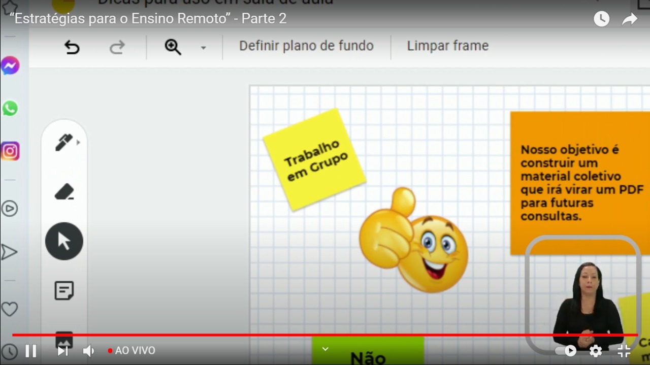Image resolution: width=650 pixels, height=365 pixels.
Task: Toggle the autoplay switch
Action: point(566,351)
